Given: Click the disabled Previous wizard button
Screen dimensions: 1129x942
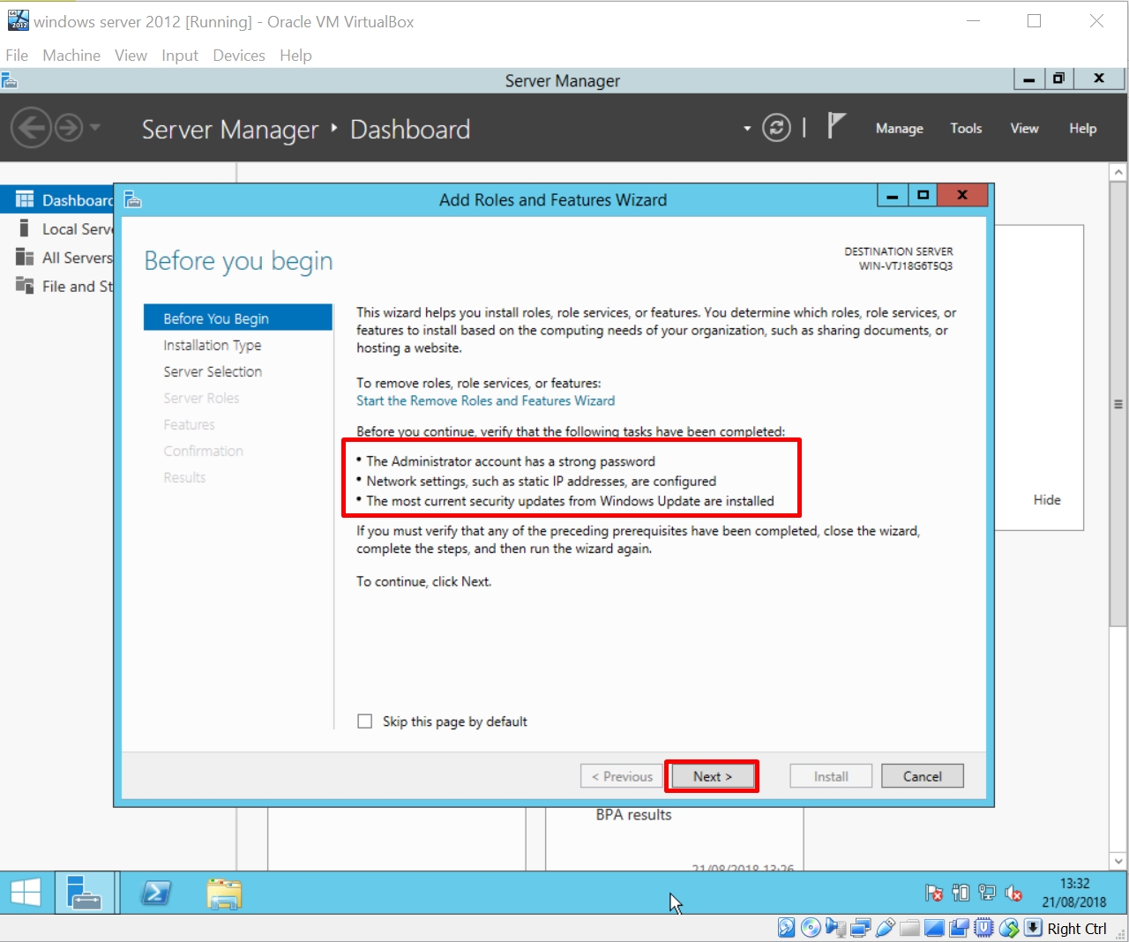Looking at the screenshot, I should pyautogui.click(x=622, y=776).
